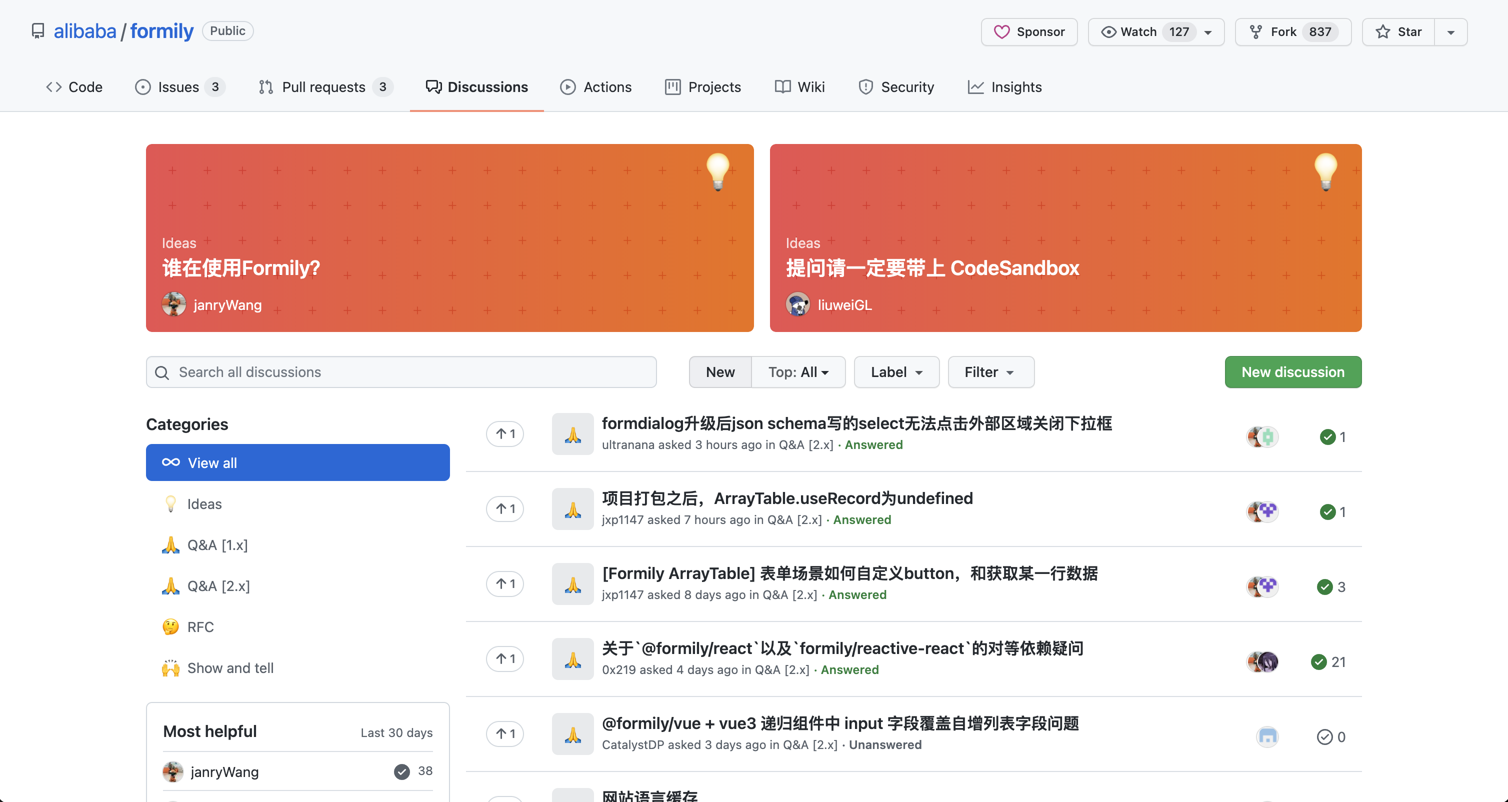Select the Ideas category
This screenshot has width=1508, height=802.
(x=297, y=503)
